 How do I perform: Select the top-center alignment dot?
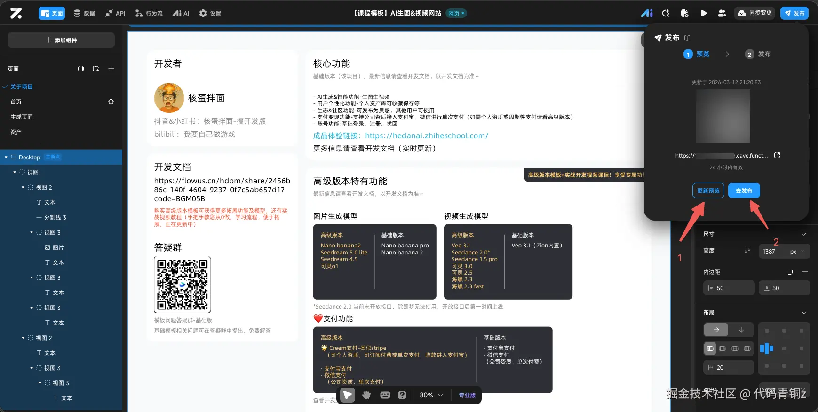coord(784,331)
